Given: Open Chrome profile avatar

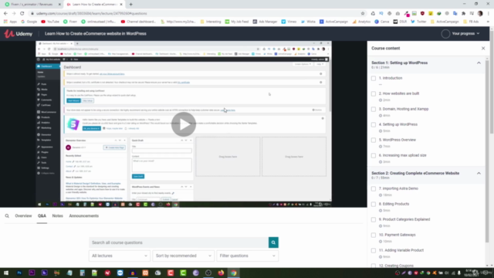Looking at the screenshot, I should tap(480, 13).
